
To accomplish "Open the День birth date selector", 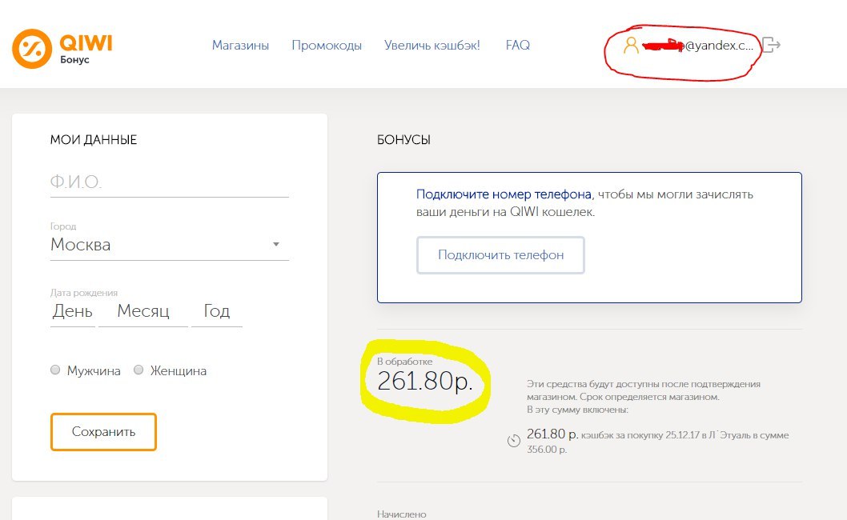I will [x=72, y=311].
